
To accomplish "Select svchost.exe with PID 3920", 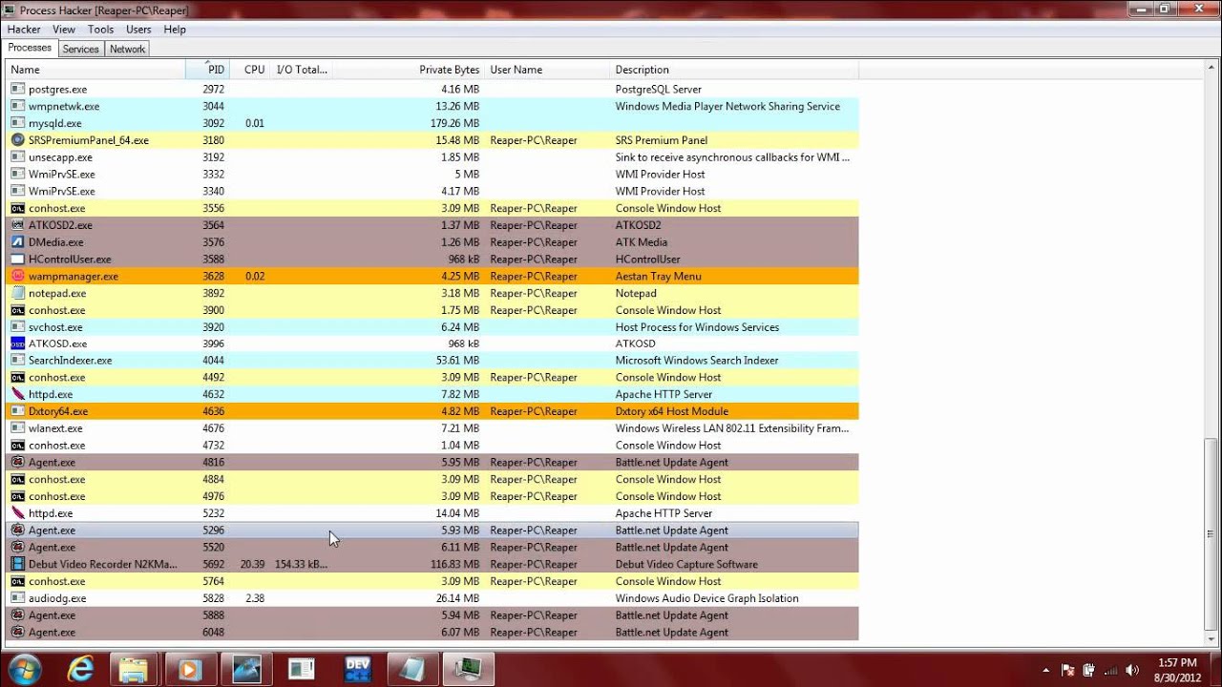I will (x=432, y=327).
